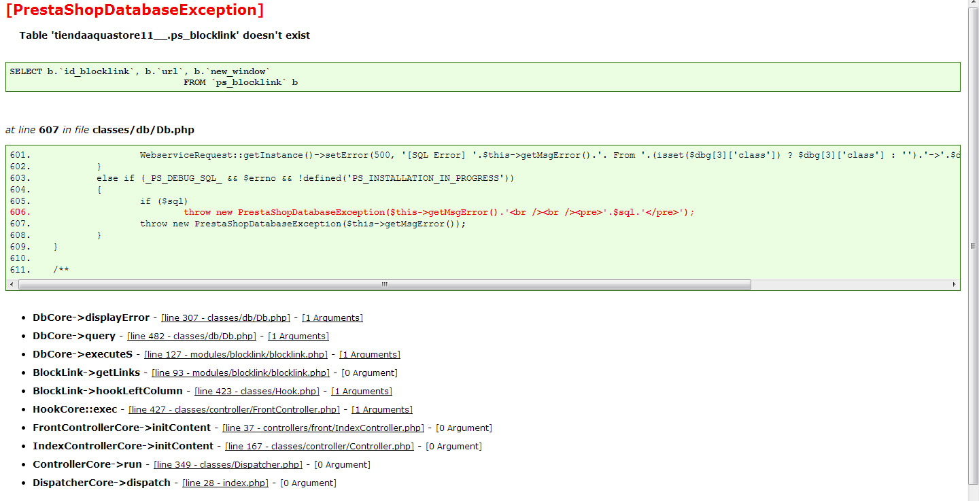This screenshot has width=979, height=501.
Task: Go to line 167 classes/controller/Controller.php link
Action: 320,447
